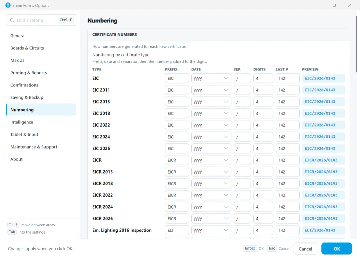Click the Em. Lighting 2016 Inspection label
Viewport: 360px width, 258px height.
click(122, 230)
